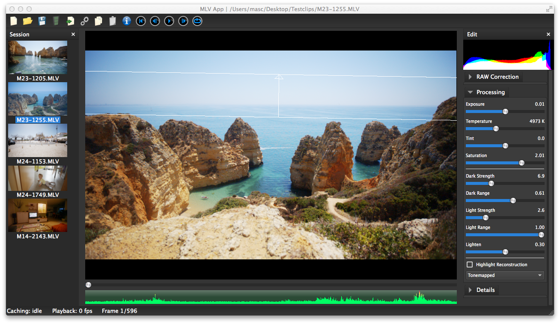Click the Tint value 0.0

click(541, 138)
